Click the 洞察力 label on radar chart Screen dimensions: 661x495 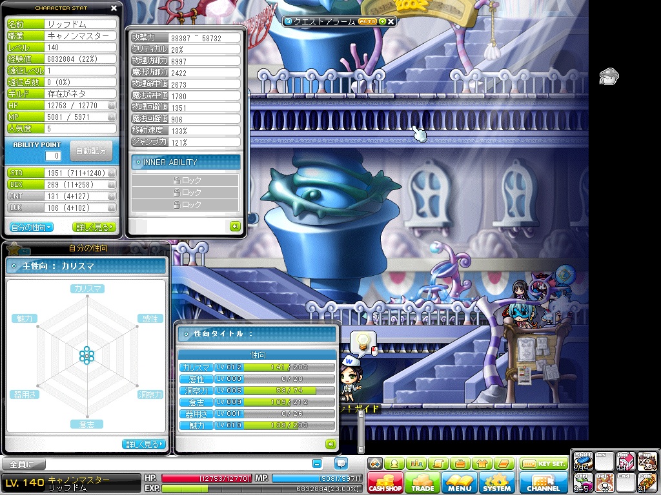(x=150, y=394)
